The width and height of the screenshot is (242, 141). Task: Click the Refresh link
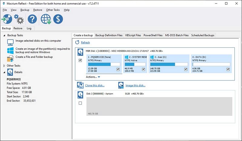point(85,42)
